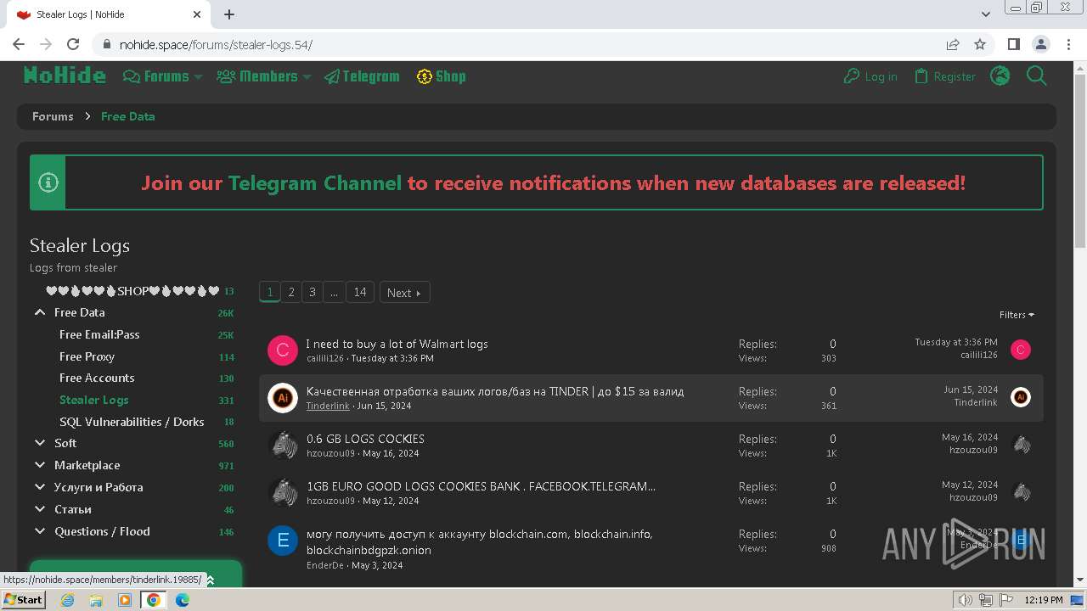
Task: Open Internet Explorer from the taskbar
Action: coord(68,600)
